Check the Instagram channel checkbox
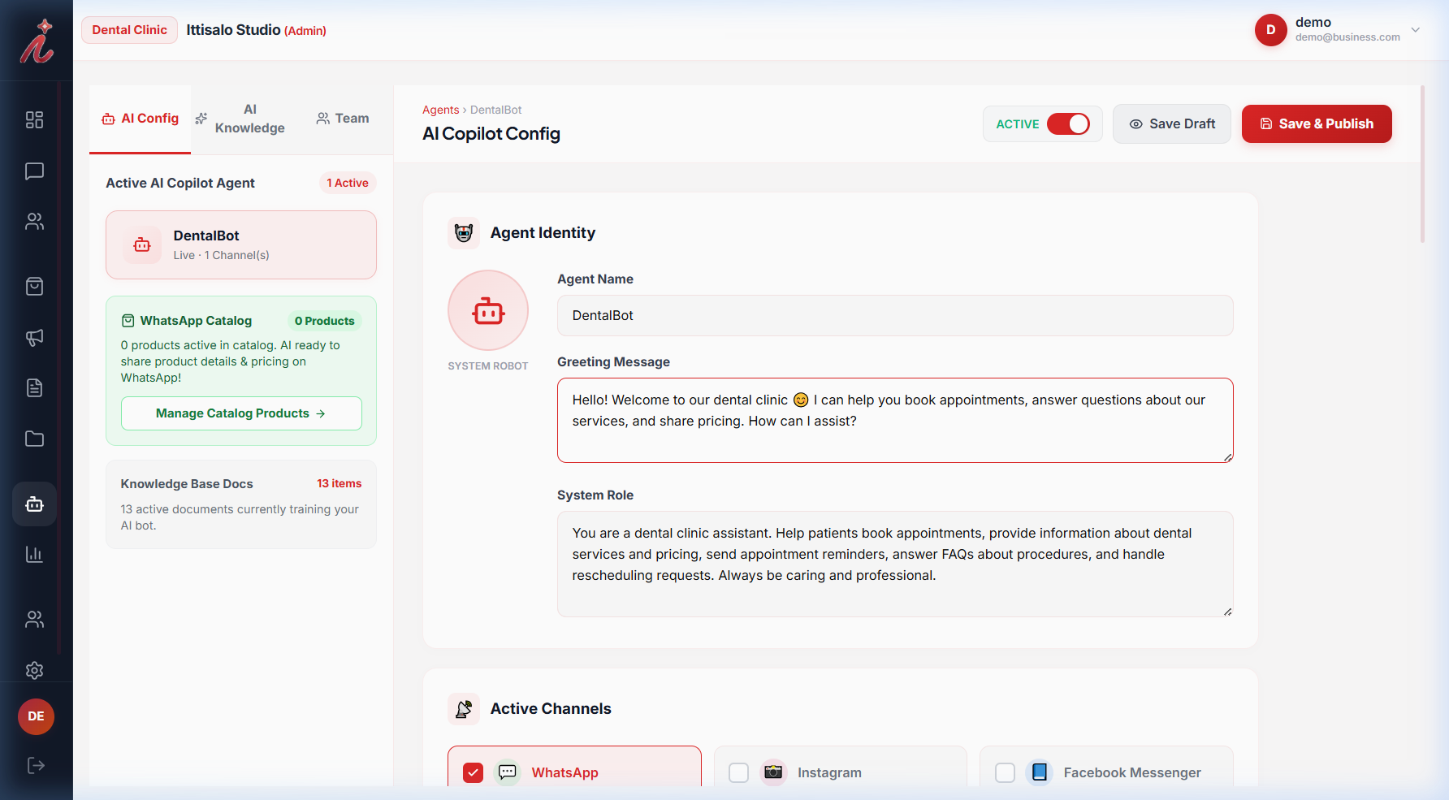1449x800 pixels. tap(738, 773)
